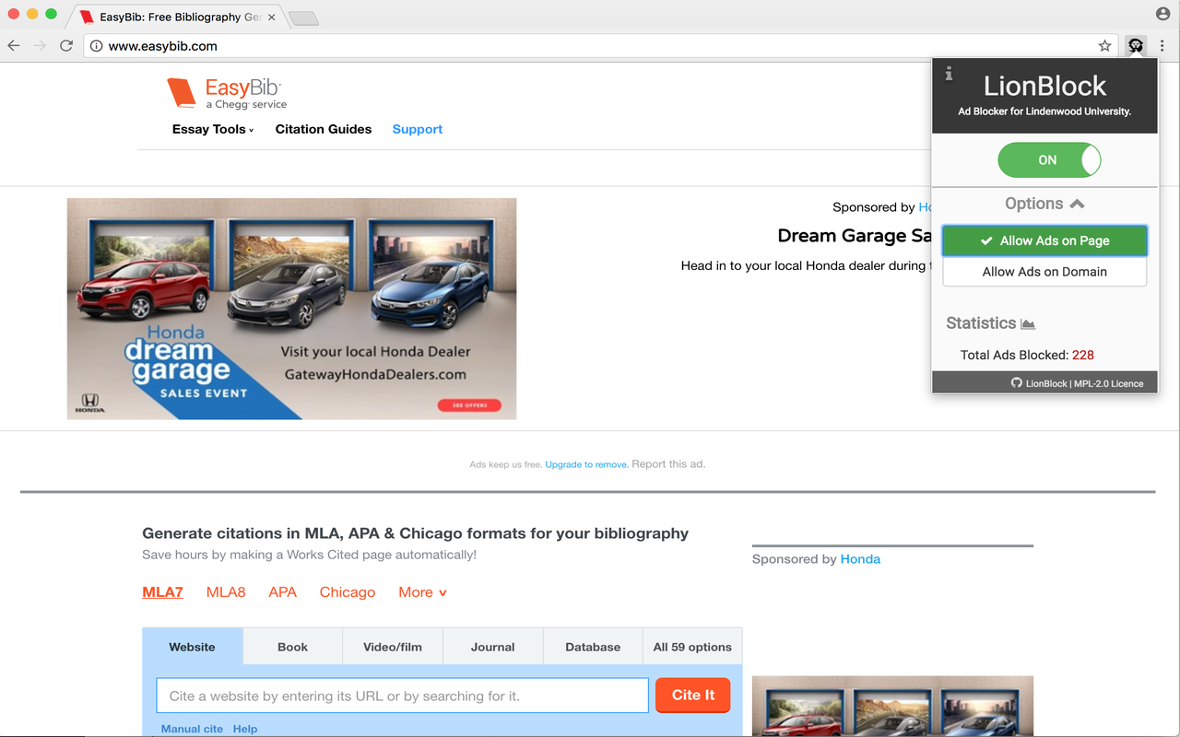Click the Upgrade to remove link
This screenshot has width=1180, height=737.
pos(586,464)
